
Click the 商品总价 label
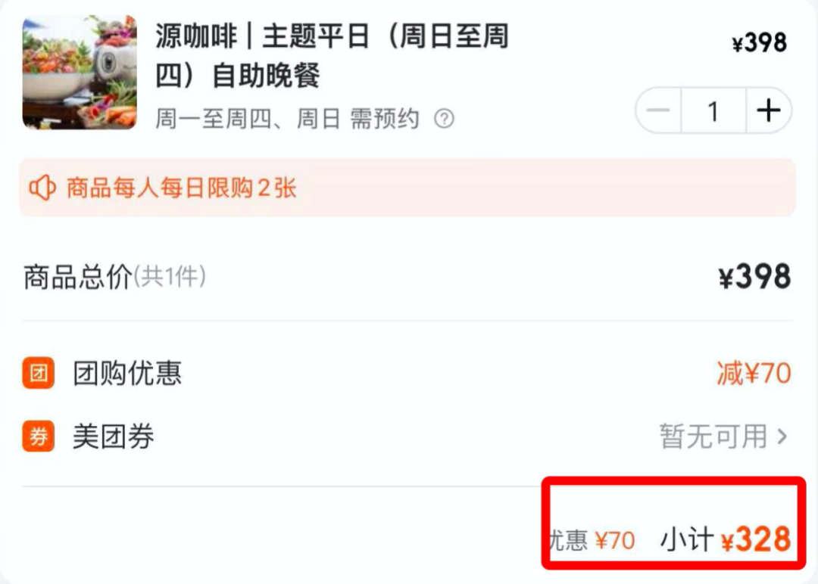pyautogui.click(x=78, y=276)
